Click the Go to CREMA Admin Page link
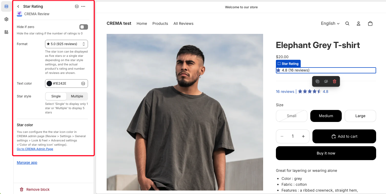The image size is (386, 194). 35,149
